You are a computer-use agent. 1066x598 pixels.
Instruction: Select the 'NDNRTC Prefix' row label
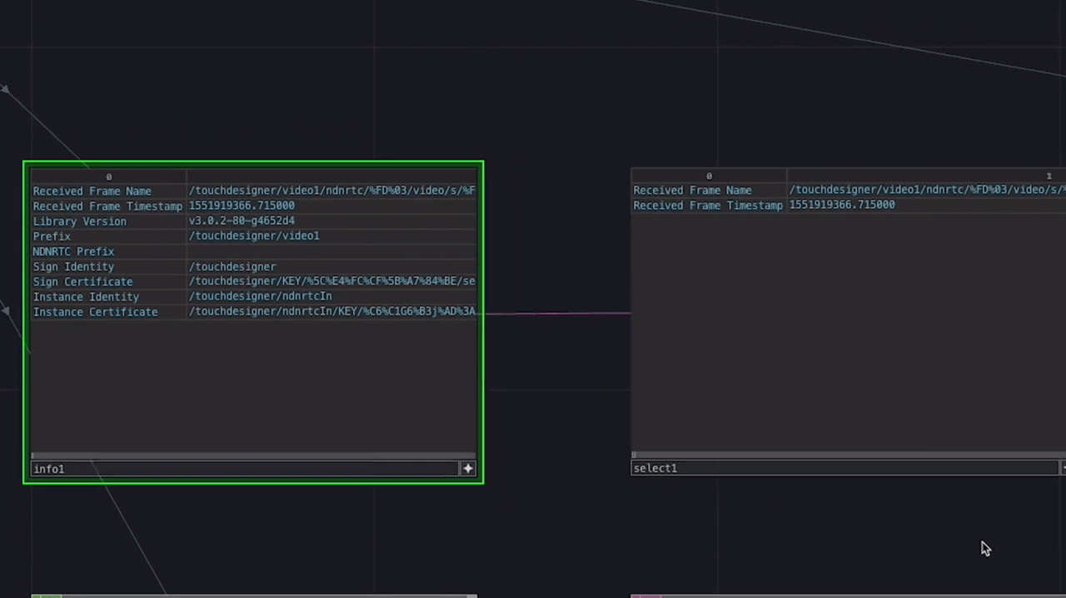73,252
